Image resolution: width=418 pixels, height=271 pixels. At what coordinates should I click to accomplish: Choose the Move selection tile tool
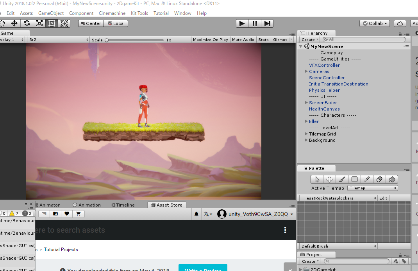click(x=329, y=179)
